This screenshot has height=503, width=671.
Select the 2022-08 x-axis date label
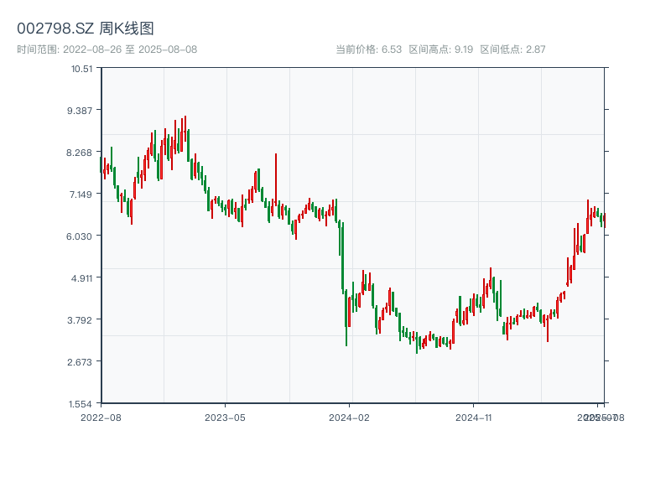pyautogui.click(x=101, y=417)
